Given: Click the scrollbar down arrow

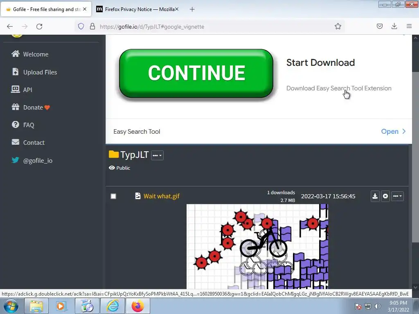Looking at the screenshot, I should point(416,287).
